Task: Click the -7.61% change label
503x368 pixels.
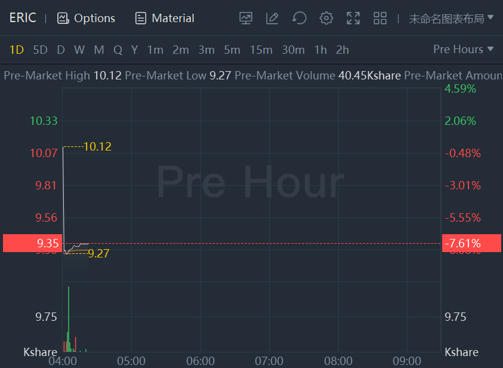Action: click(x=471, y=243)
